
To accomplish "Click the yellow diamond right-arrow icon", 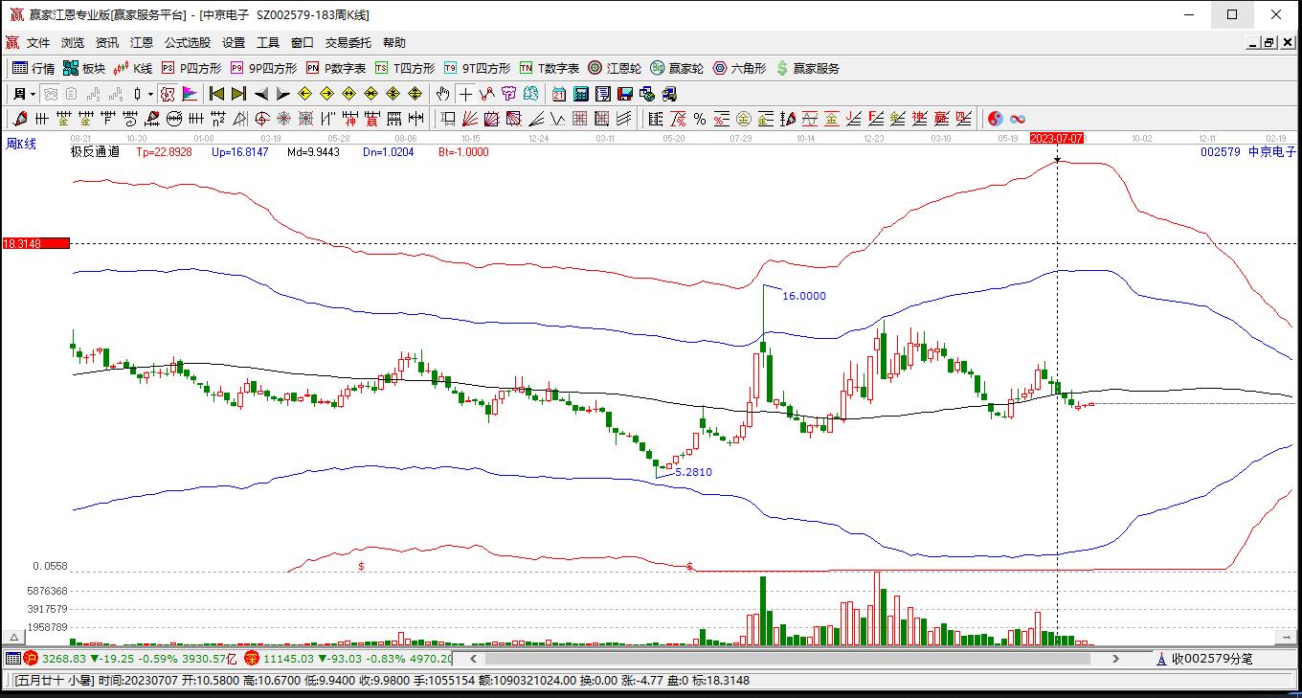I will click(x=327, y=94).
